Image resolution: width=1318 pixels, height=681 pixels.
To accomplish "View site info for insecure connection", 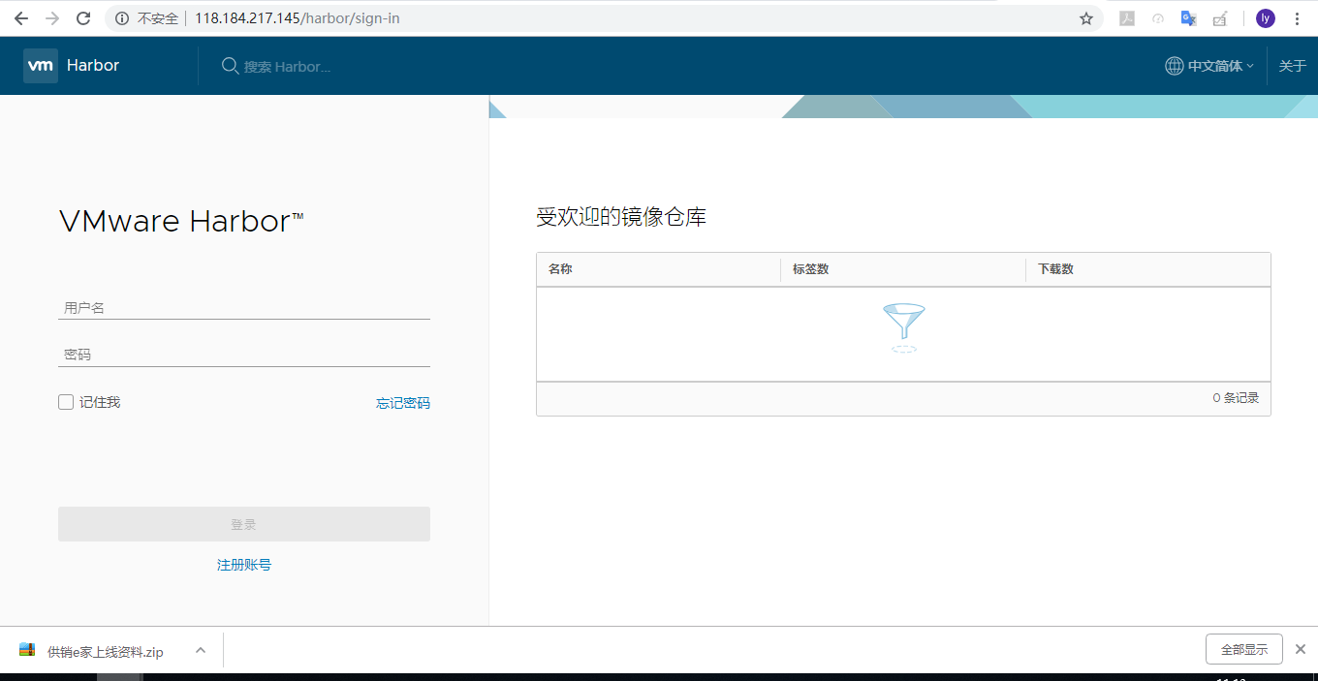I will tap(122, 18).
